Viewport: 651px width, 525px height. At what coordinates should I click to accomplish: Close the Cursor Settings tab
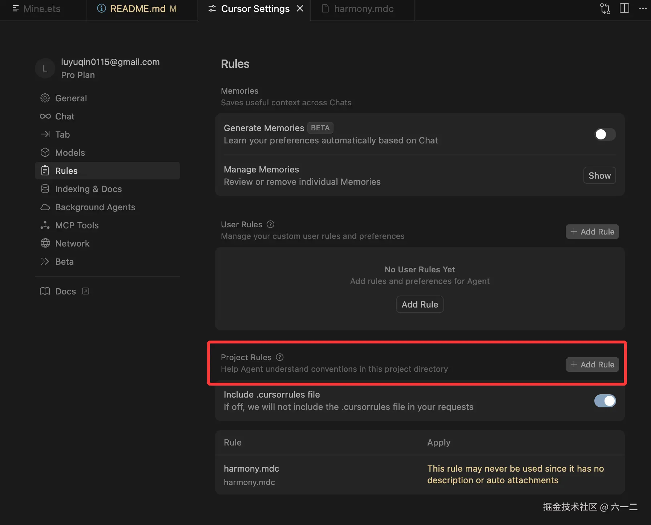point(300,9)
